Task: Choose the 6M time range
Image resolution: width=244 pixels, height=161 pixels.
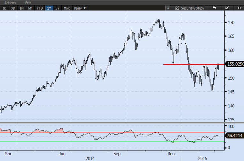Action: pyautogui.click(x=30, y=8)
